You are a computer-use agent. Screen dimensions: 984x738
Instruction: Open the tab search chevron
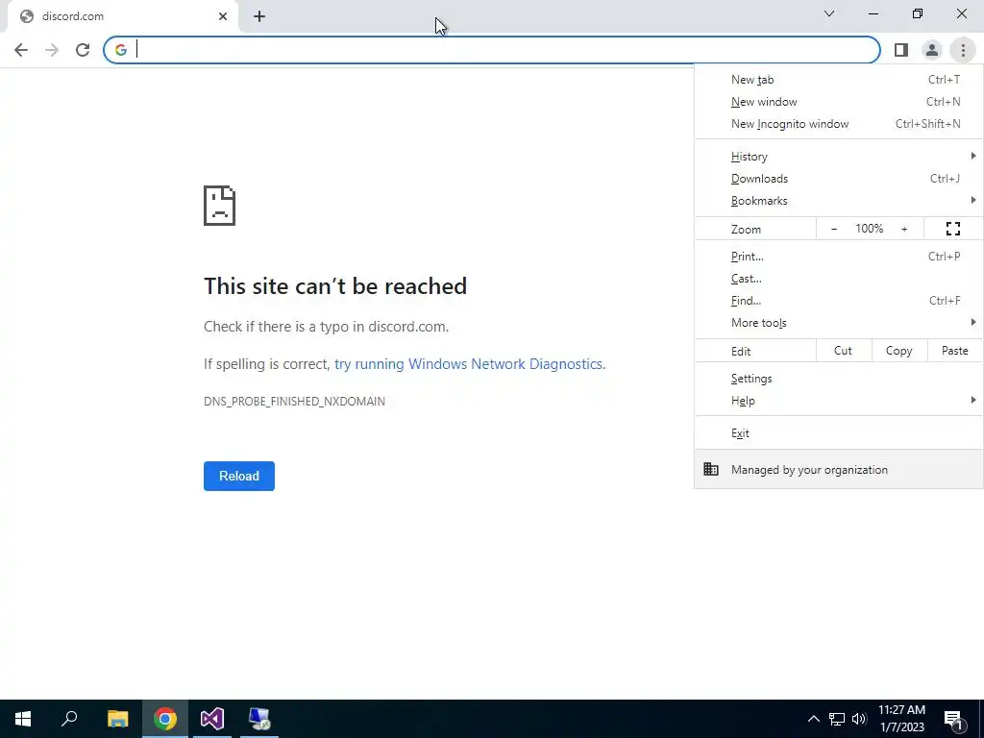tap(829, 13)
